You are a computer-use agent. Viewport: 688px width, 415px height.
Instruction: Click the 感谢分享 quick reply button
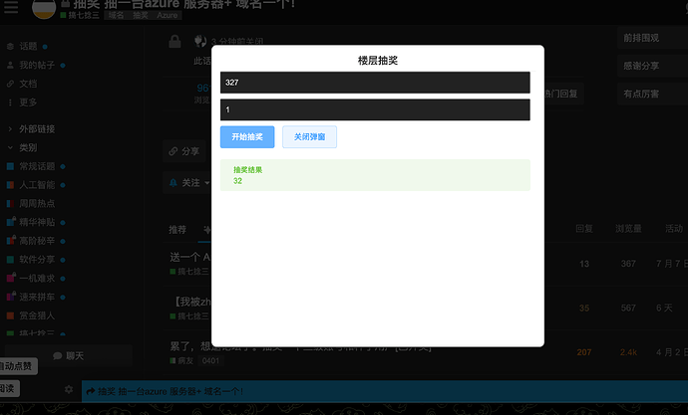pos(652,66)
